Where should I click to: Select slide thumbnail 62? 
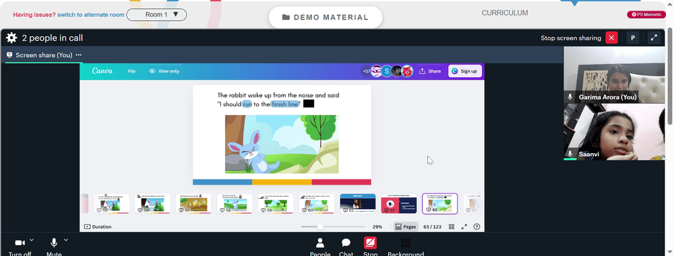(x=399, y=204)
